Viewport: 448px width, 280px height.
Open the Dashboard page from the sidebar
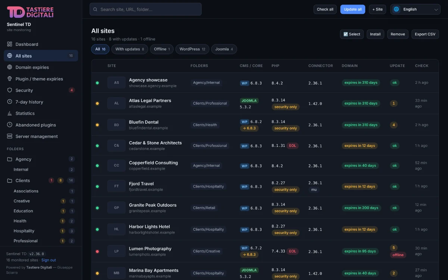tap(41, 44)
